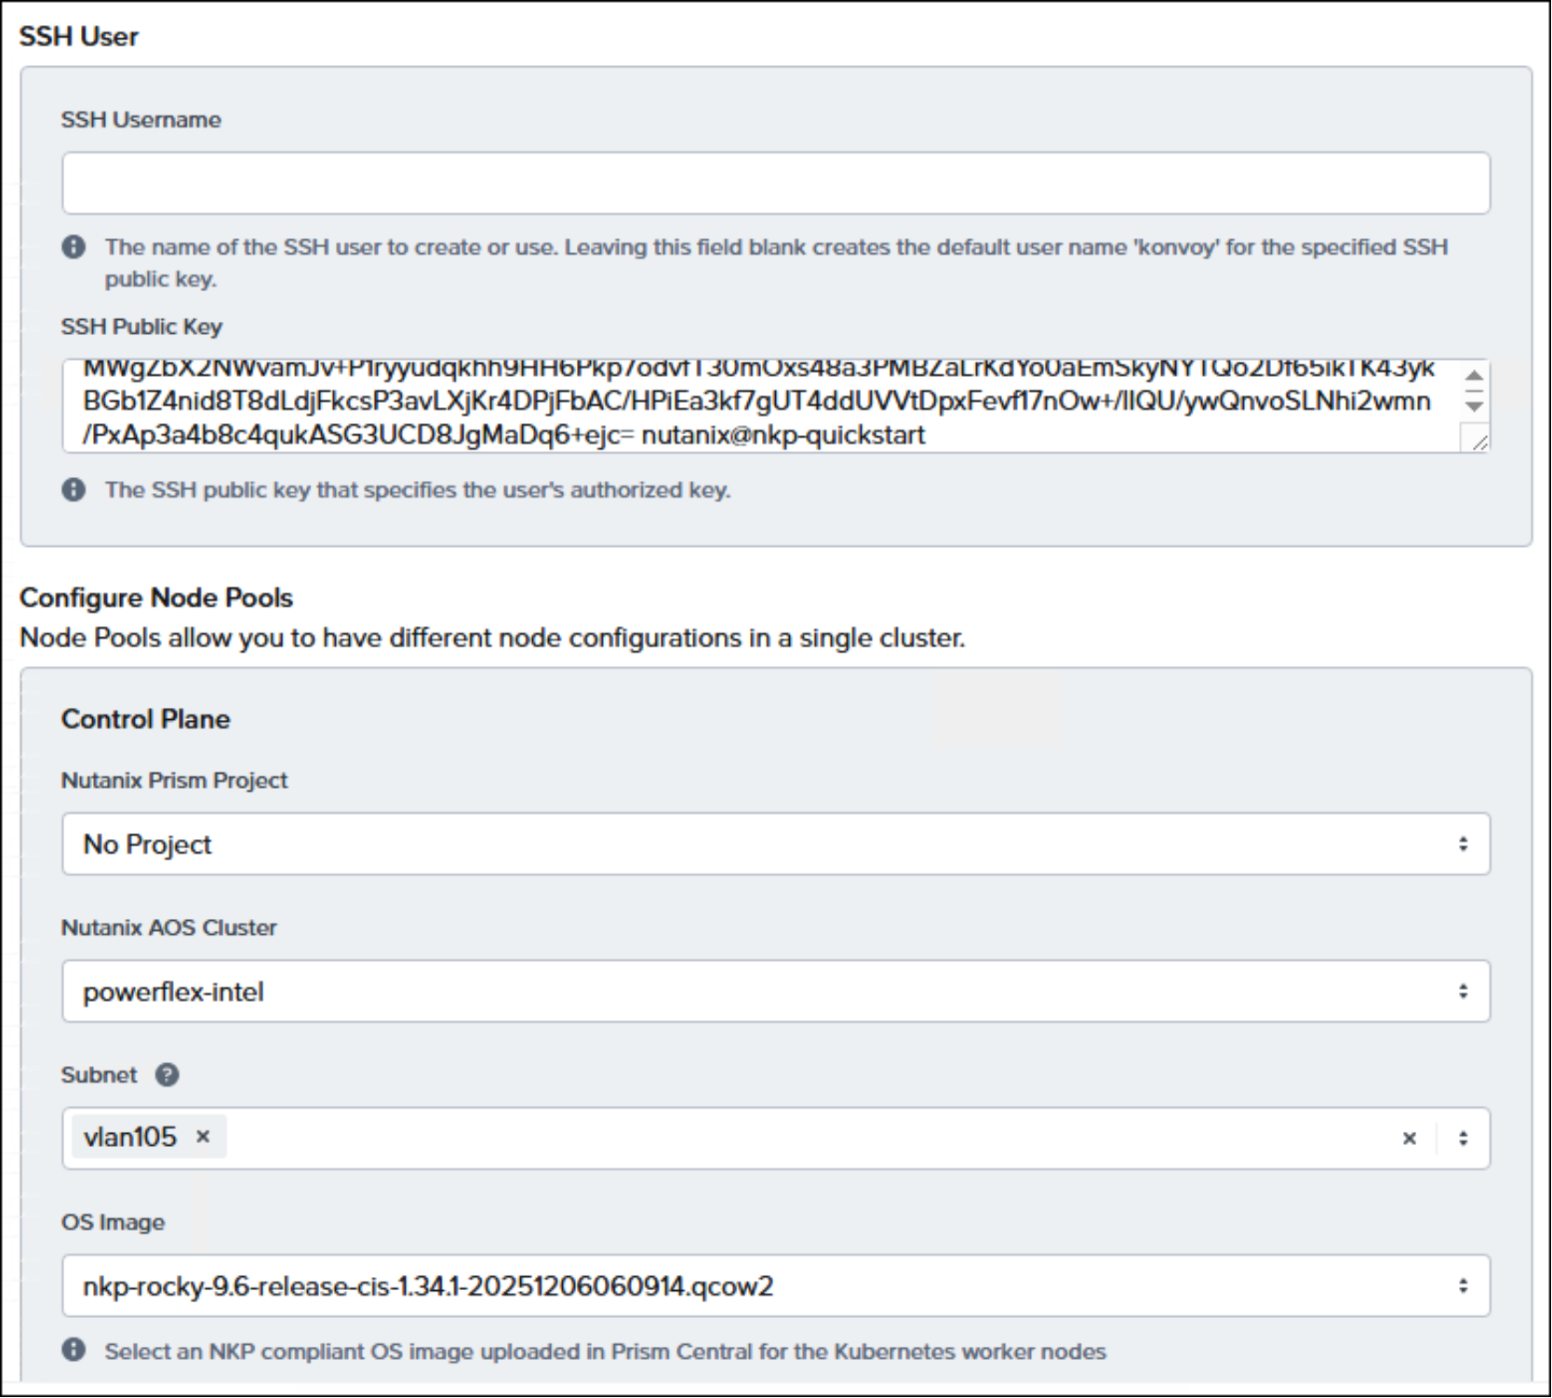
Task: Click the info icon beside SSH username hint
Action: (x=74, y=247)
